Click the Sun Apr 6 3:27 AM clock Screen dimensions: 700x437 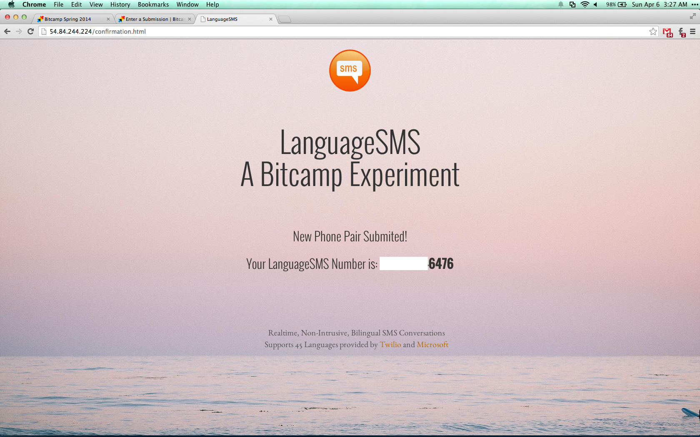(659, 5)
